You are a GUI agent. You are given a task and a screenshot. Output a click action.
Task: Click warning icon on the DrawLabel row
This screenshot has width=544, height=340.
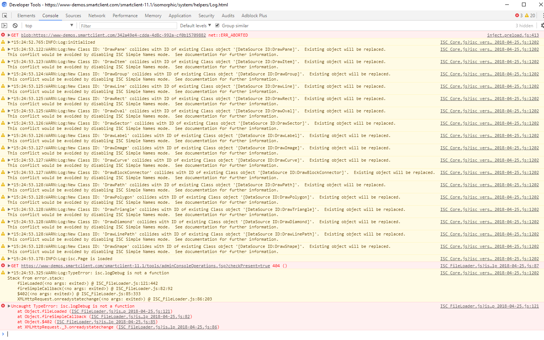coord(3,135)
